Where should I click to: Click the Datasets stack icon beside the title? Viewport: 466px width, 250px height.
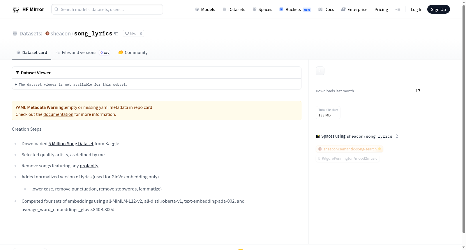15,33
